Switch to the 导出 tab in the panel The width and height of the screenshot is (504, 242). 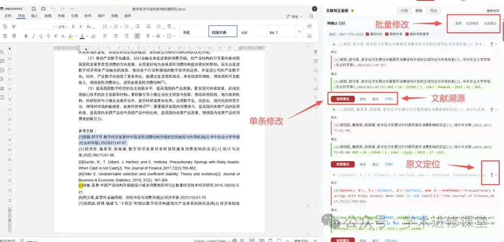point(433,11)
